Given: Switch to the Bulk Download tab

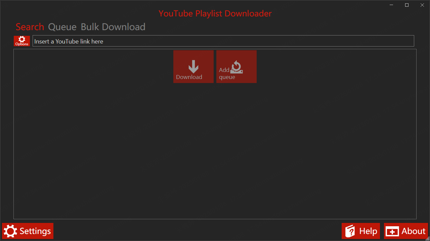Looking at the screenshot, I should (113, 27).
